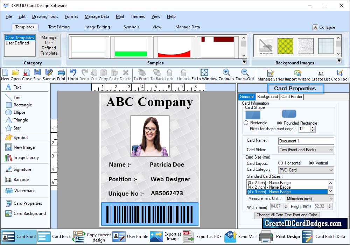Select the Rectangle shape tool

[x=19, y=105]
